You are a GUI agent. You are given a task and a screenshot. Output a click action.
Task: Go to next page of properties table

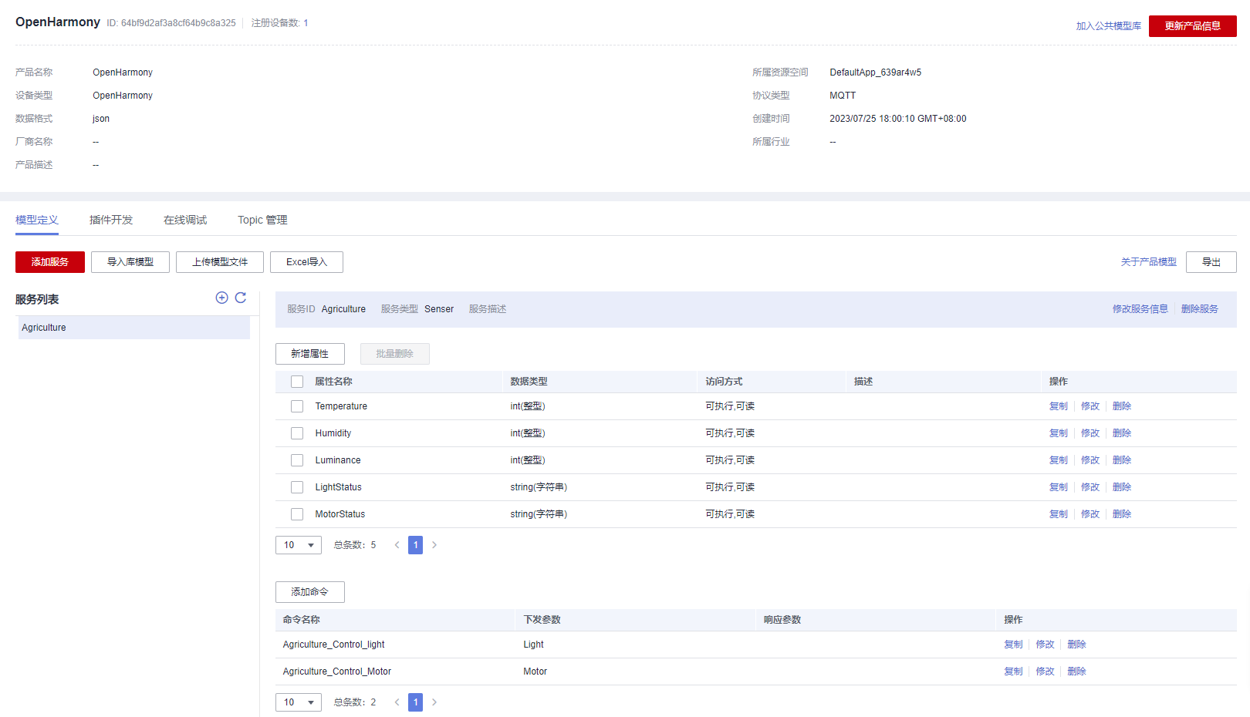434,545
